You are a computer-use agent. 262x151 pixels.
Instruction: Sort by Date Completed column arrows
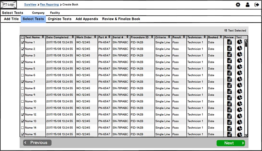coord(73,37)
